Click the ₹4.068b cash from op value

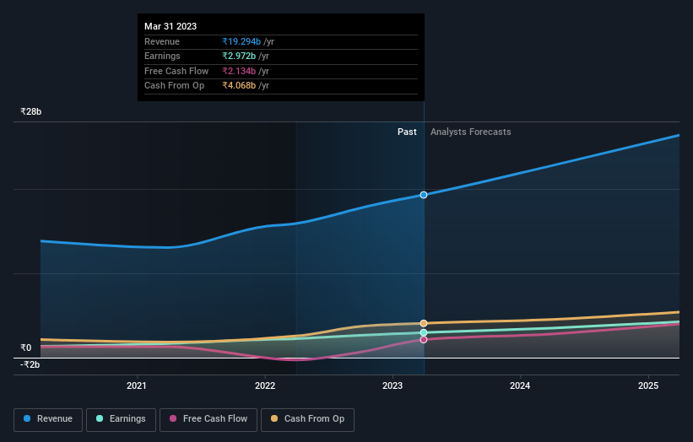239,86
